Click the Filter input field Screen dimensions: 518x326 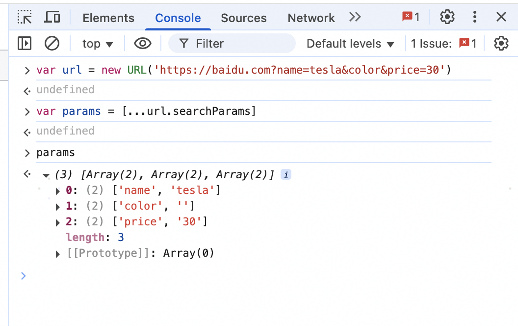coord(232,43)
